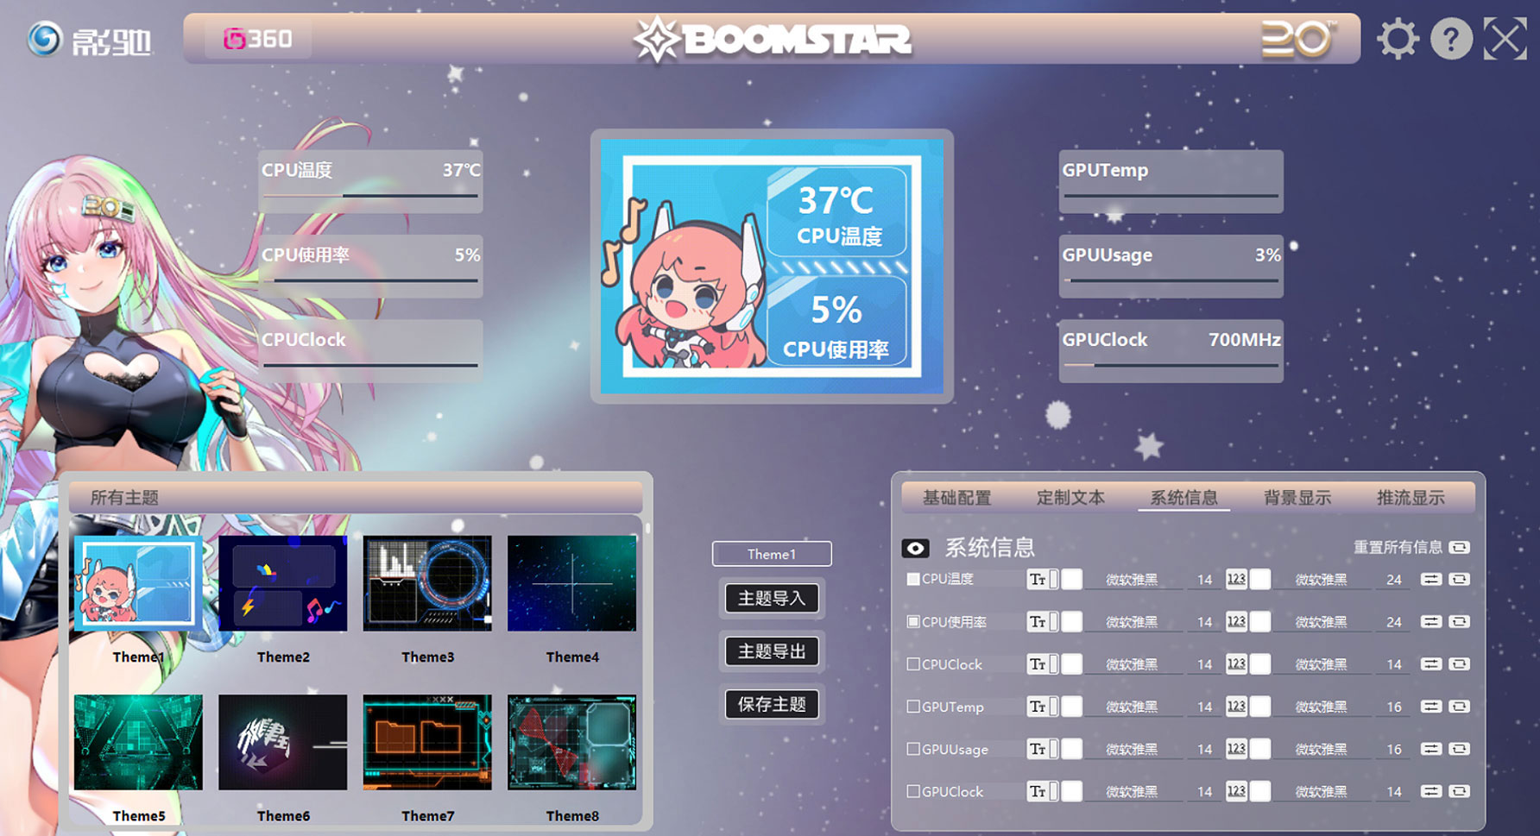This screenshot has height=836, width=1540.
Task: Enable the GPUUsage checkbox
Action: click(913, 749)
